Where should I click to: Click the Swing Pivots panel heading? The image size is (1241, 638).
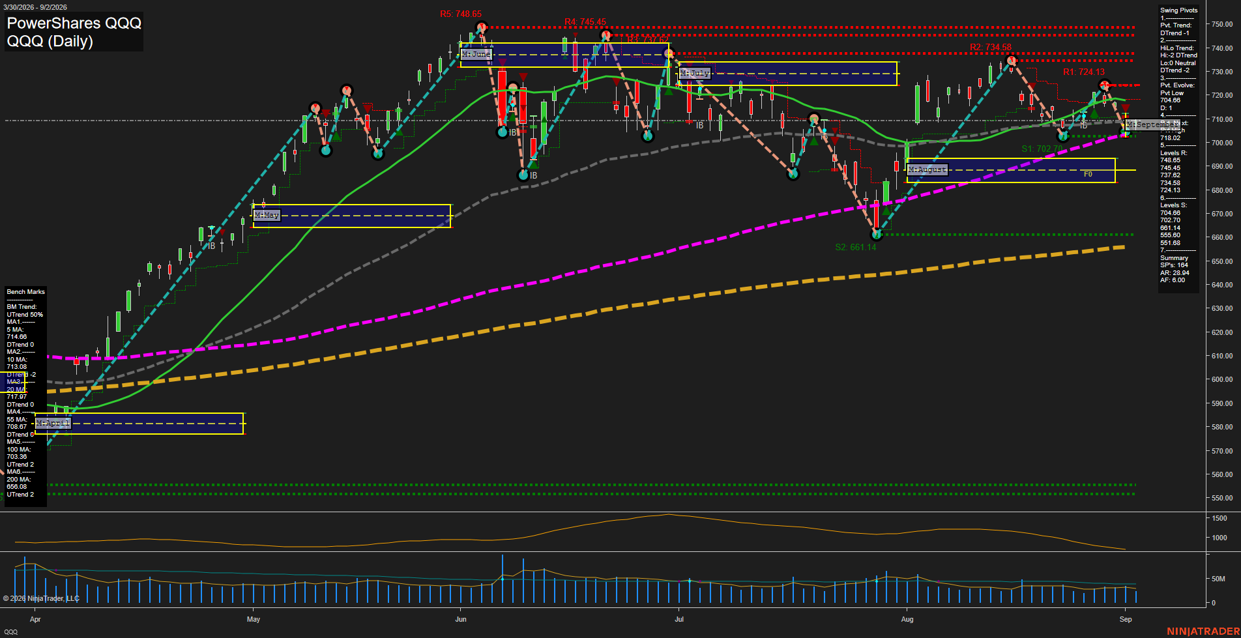pyautogui.click(x=1179, y=10)
